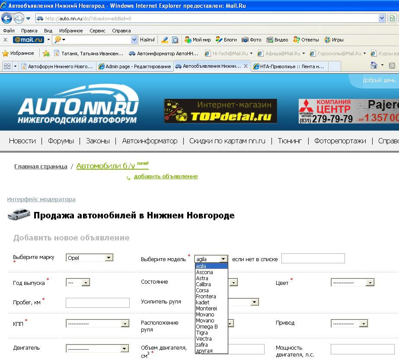Go to Автоинформатор section in site menu
Screen dimensions: 399x360
(x=150, y=141)
